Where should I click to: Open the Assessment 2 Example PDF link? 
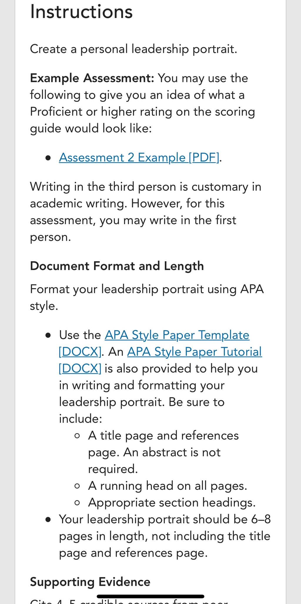click(x=139, y=158)
